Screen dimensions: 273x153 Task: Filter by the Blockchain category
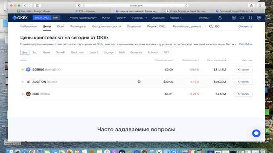tap(77, 52)
